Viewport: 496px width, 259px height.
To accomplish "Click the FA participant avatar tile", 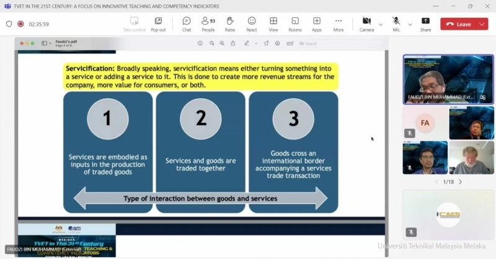I will 425,122.
